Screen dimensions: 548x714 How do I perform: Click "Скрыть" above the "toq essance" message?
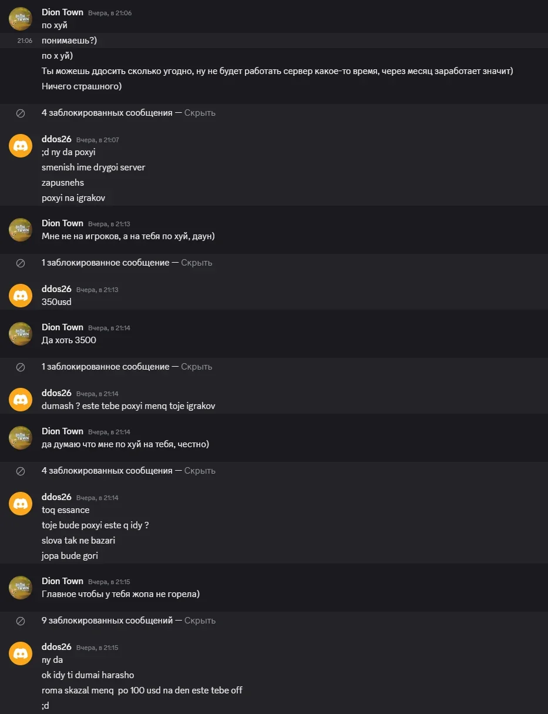tap(200, 471)
